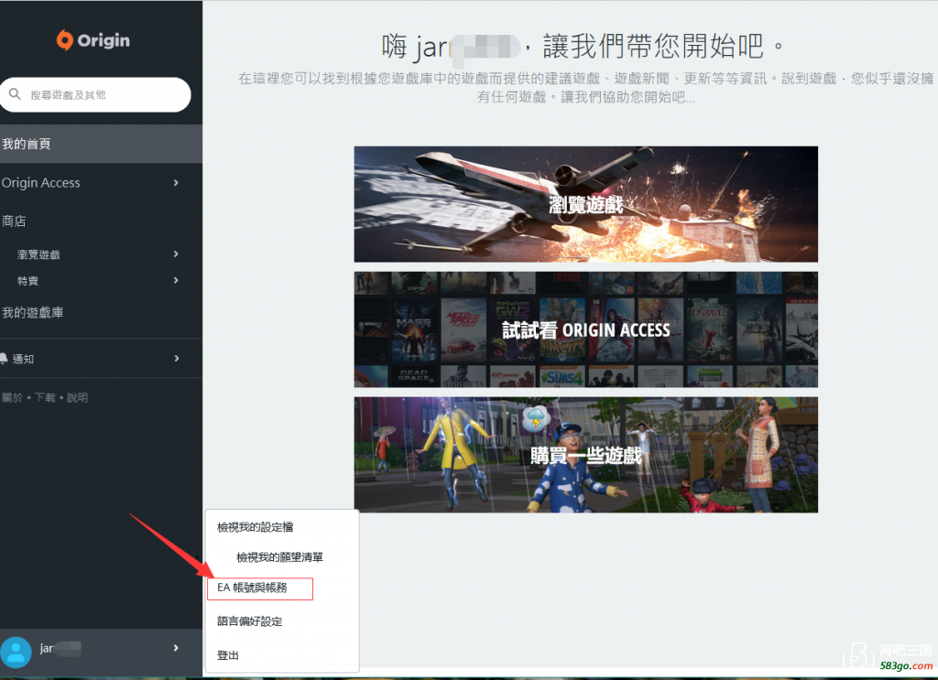Expand the sidebar 瀏覽遊戲 chevron
Viewport: 938px width, 680px height.
pos(176,254)
